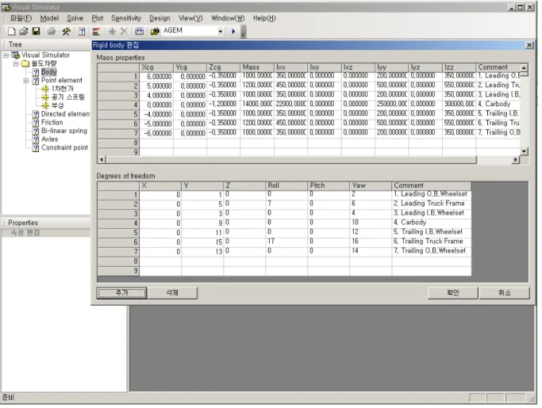The width and height of the screenshot is (542, 408).
Task: Click the toolbar overflow chevron
Action: 244,32
